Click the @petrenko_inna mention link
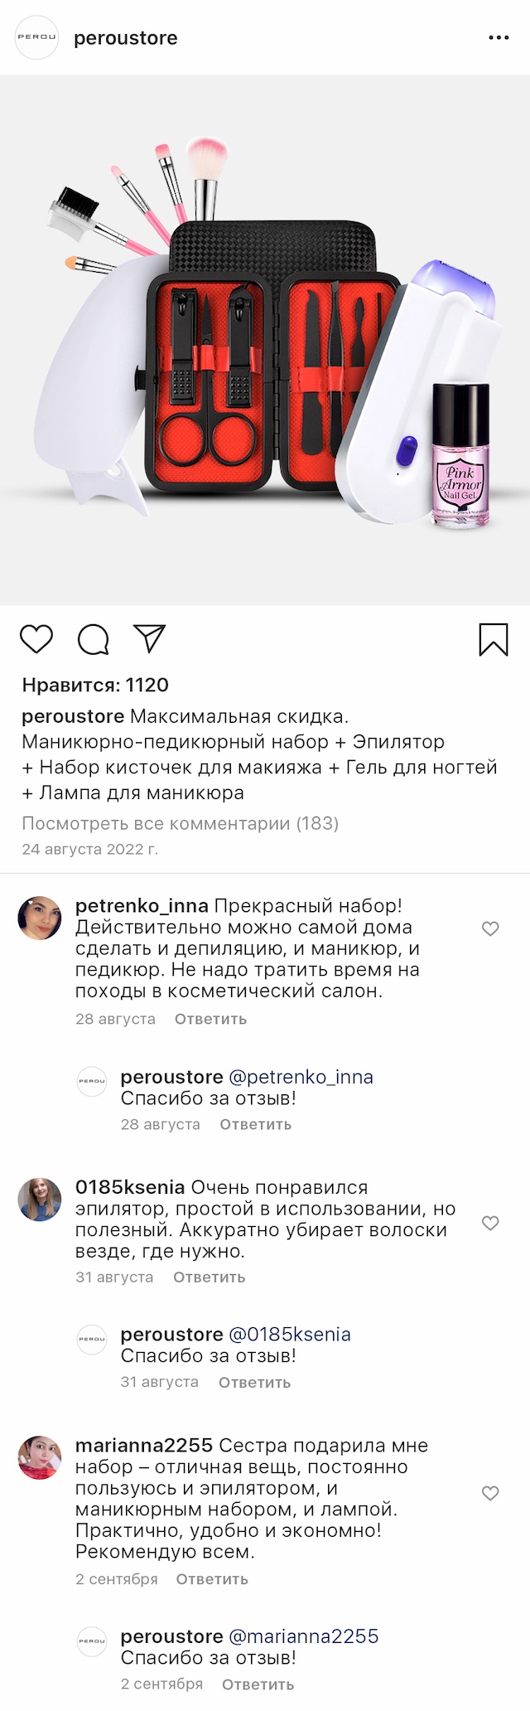The image size is (530, 1711). pos(301,1077)
